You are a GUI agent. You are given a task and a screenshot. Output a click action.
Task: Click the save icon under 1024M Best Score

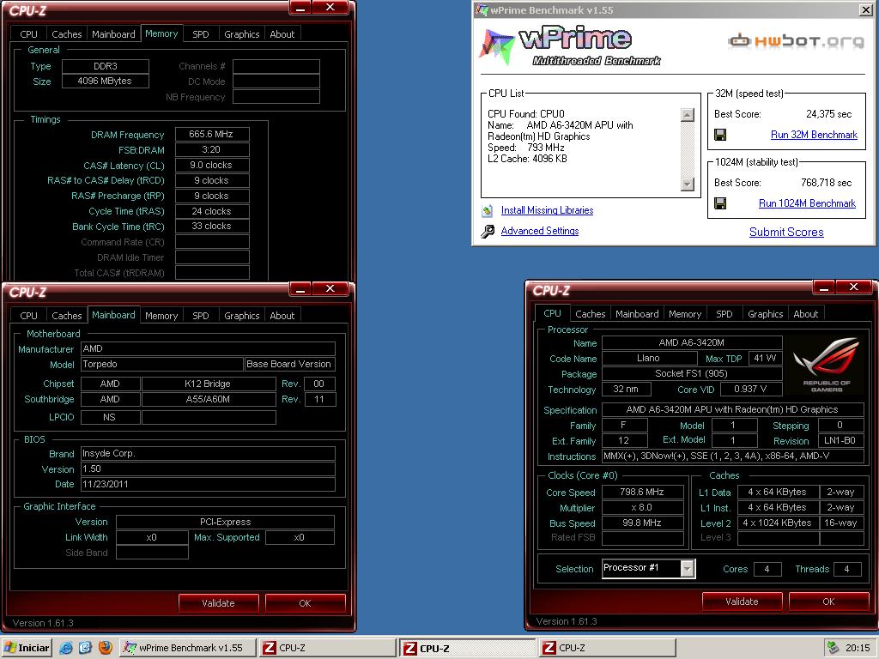coord(720,203)
